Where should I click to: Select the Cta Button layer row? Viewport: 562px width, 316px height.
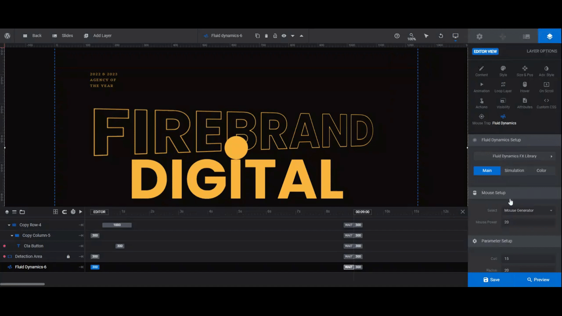(x=43, y=246)
